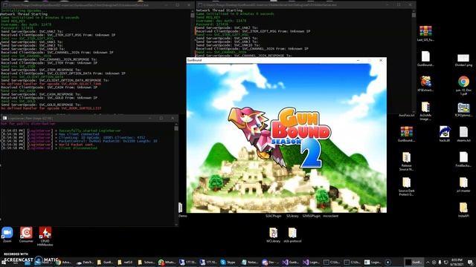Click the top-left console window scrollbar
Viewport: 476px width, 267px height.
coord(193,61)
